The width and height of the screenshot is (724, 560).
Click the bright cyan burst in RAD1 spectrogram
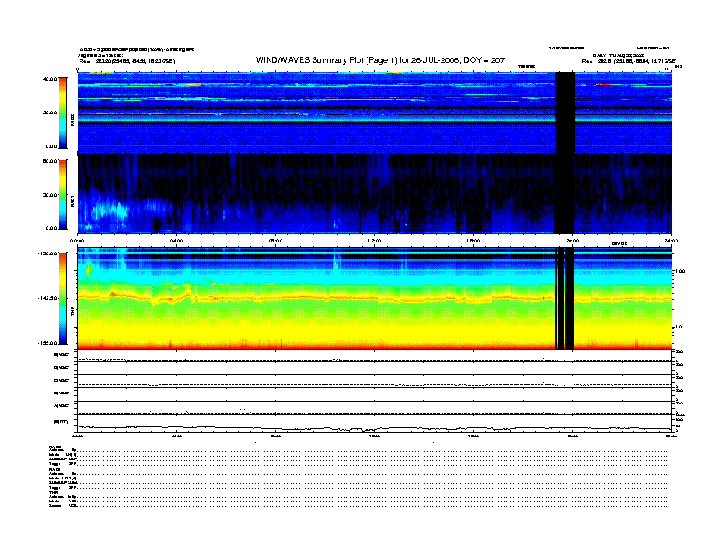click(110, 211)
